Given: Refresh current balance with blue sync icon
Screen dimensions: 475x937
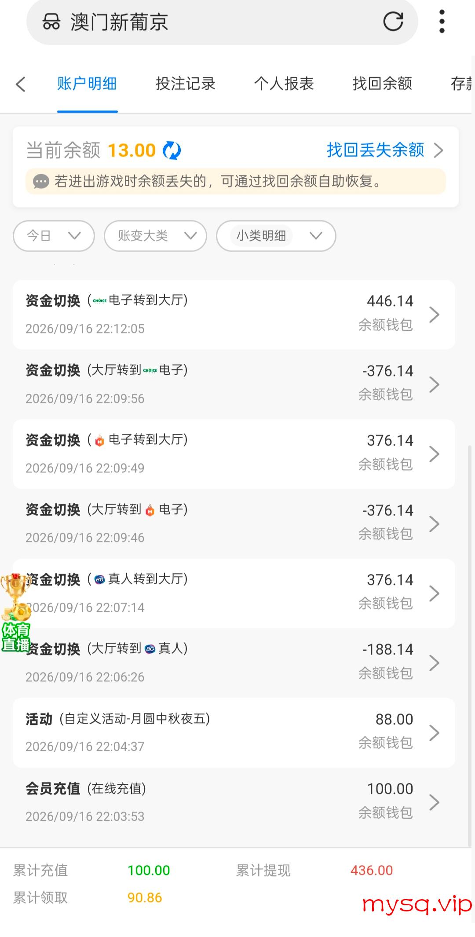Looking at the screenshot, I should click(x=172, y=150).
